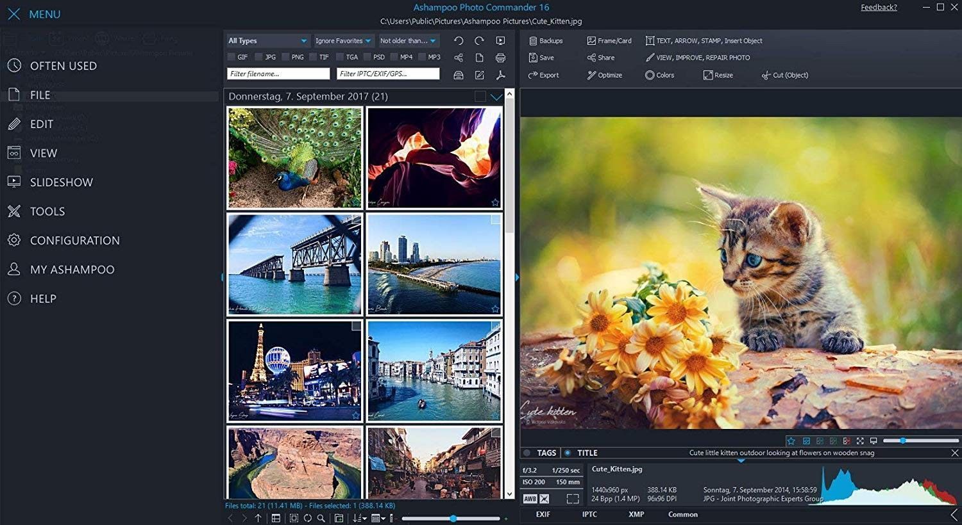This screenshot has width=962, height=525.
Task: Collapse the Donnerstag, 7. September 2017 group
Action: pos(496,97)
